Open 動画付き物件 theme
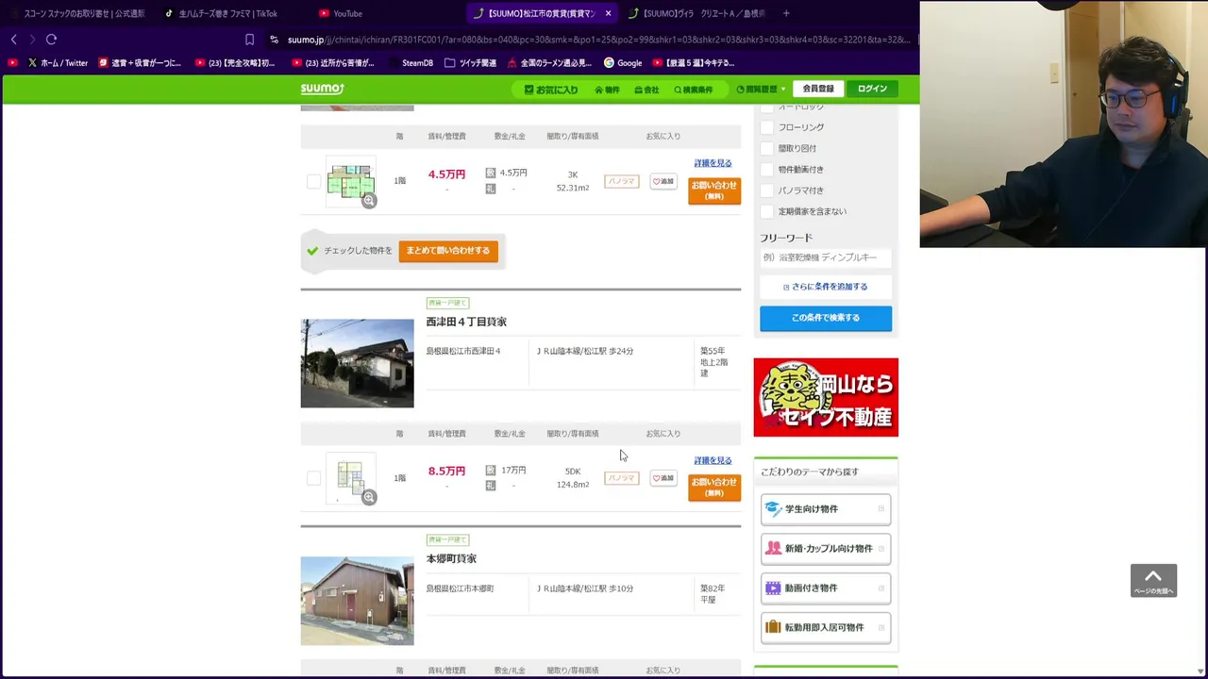Screen dimensions: 1208x679 point(826,588)
